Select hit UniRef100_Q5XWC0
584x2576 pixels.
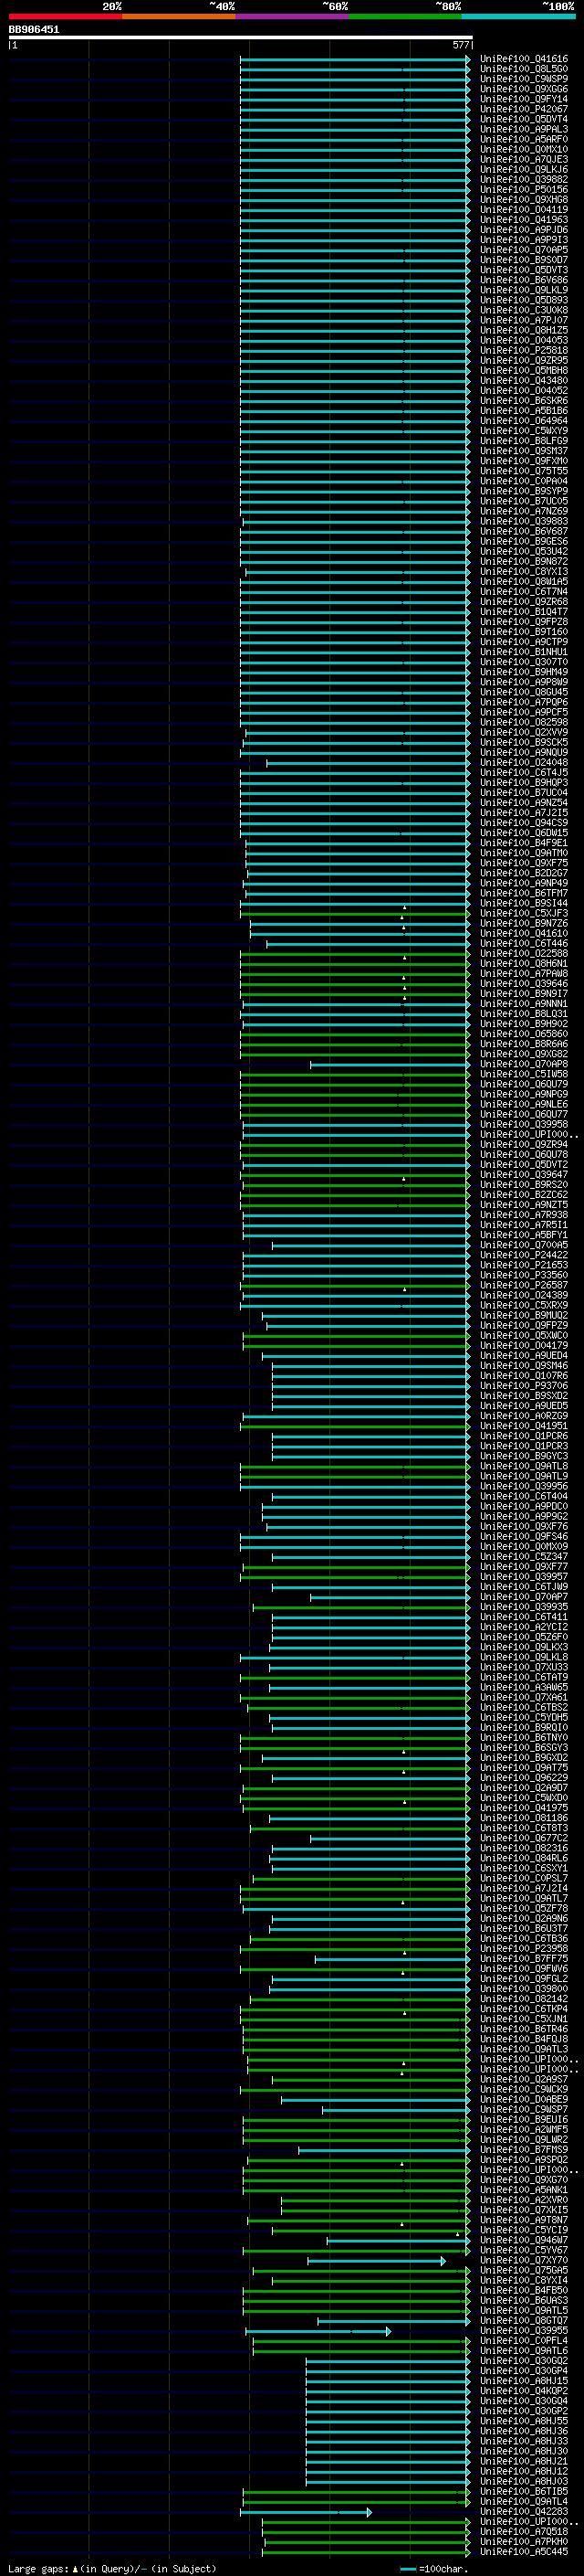(x=524, y=1336)
